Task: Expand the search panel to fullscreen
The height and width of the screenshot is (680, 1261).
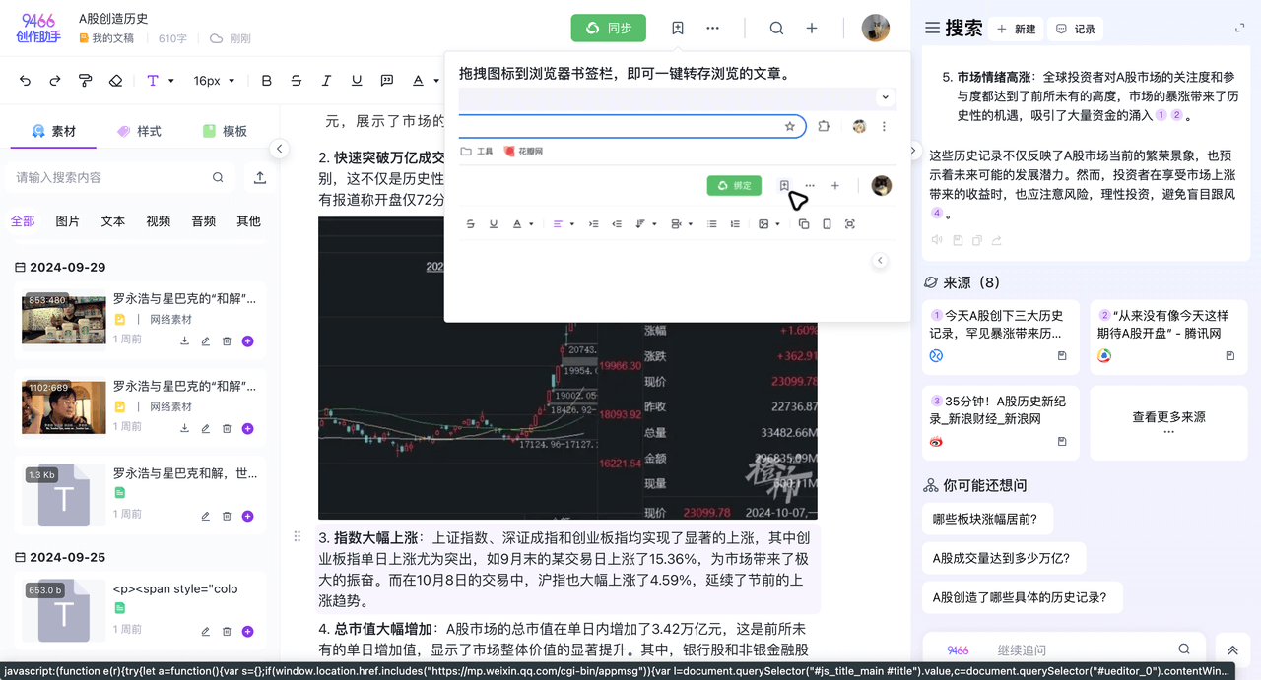Action: pyautogui.click(x=1239, y=29)
